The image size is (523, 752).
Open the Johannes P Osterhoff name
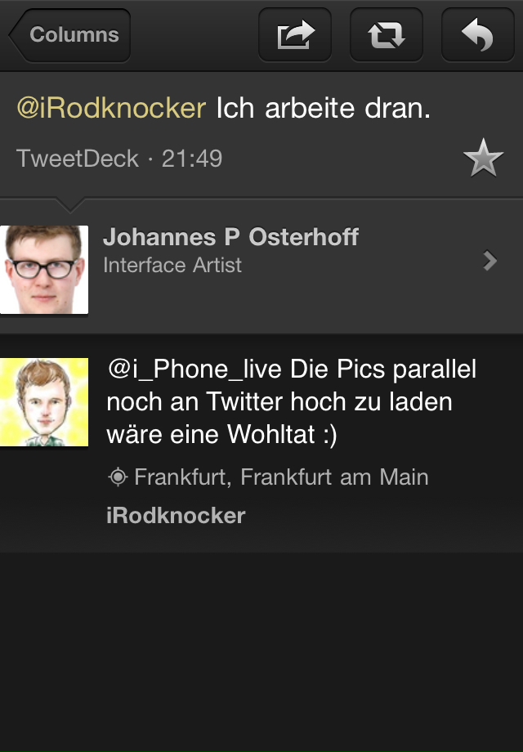tap(230, 237)
